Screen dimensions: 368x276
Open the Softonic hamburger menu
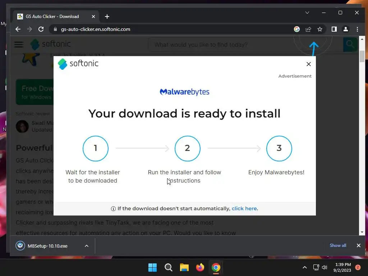pos(19,44)
